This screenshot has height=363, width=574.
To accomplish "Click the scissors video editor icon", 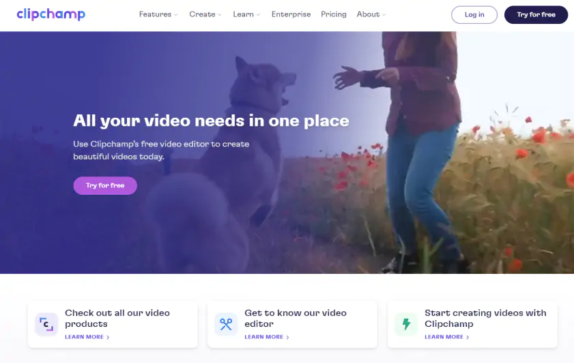I will [226, 324].
